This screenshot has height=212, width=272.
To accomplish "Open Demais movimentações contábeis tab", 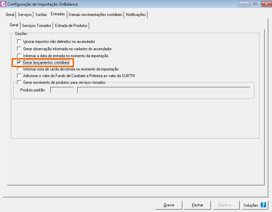I will coord(96,15).
